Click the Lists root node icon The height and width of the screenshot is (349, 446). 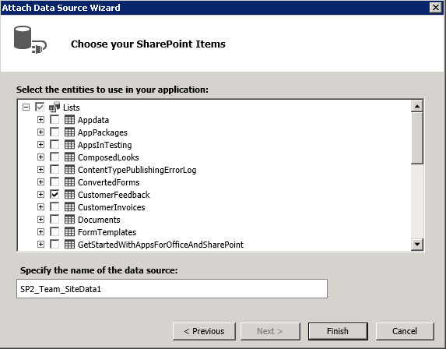point(54,107)
